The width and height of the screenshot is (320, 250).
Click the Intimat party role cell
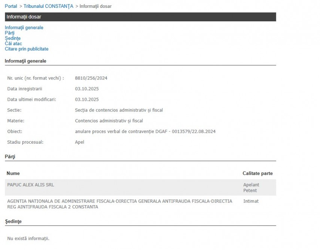(251, 201)
